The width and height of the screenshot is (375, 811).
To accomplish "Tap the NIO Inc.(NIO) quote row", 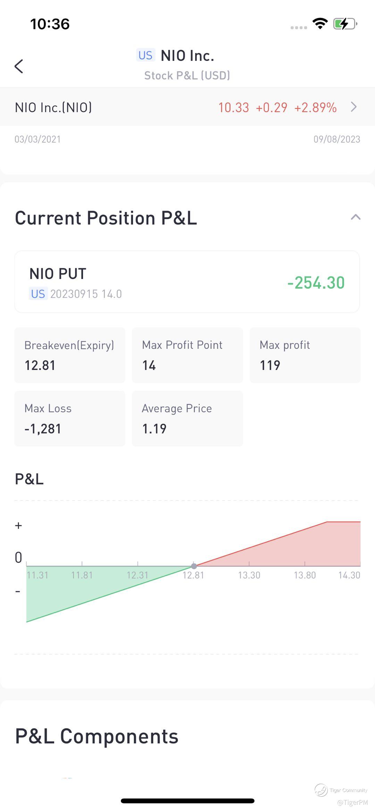I will 174,107.
